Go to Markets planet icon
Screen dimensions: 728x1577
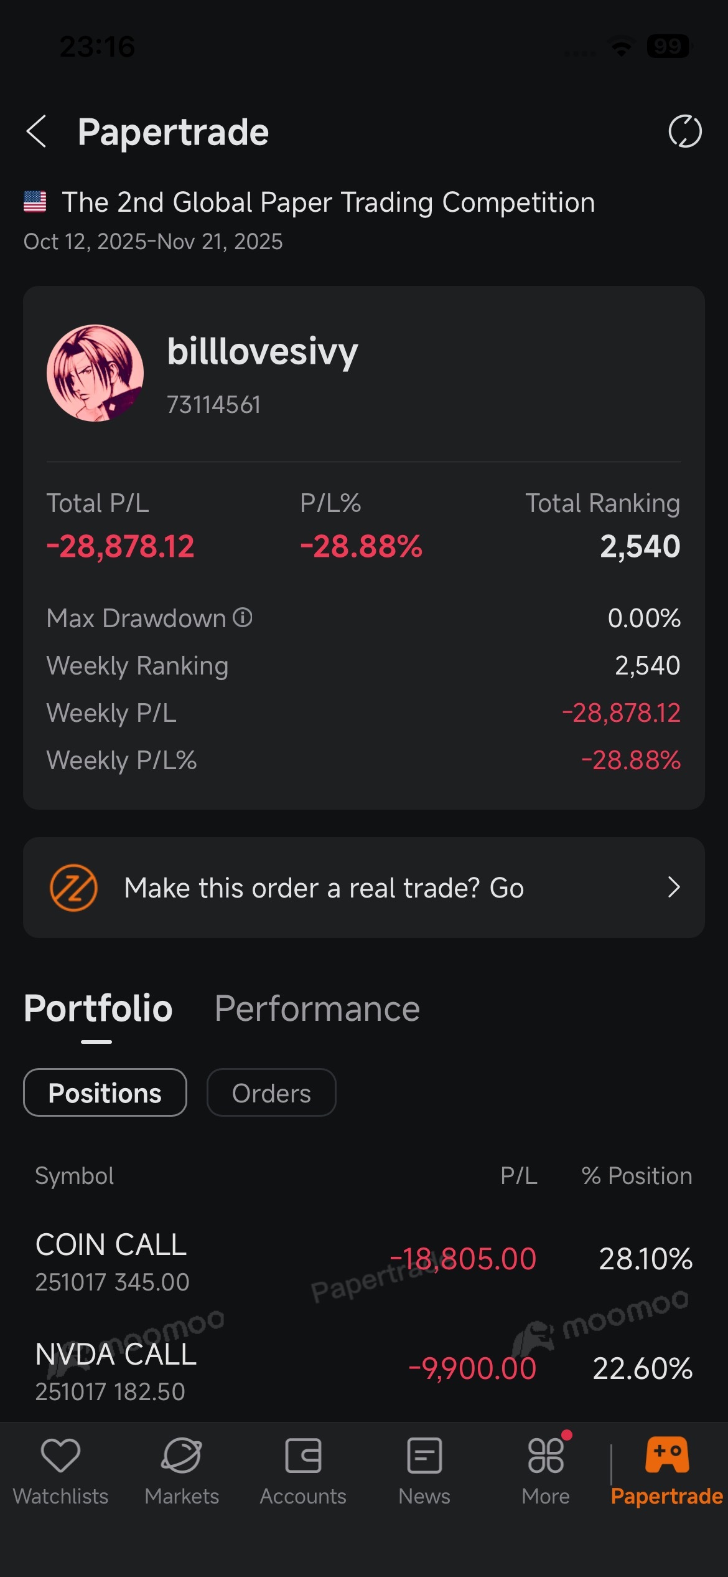(182, 1456)
